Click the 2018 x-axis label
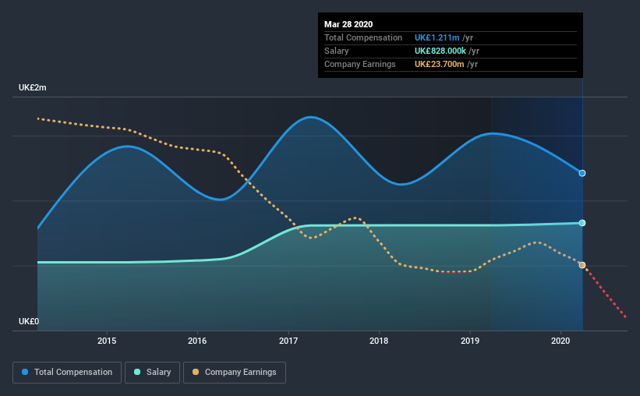This screenshot has width=640, height=396. [379, 341]
